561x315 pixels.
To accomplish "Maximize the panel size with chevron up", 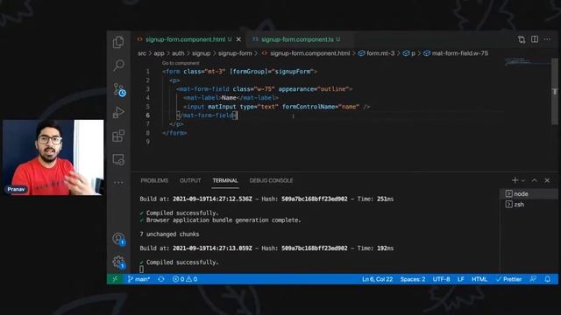I will [535, 180].
